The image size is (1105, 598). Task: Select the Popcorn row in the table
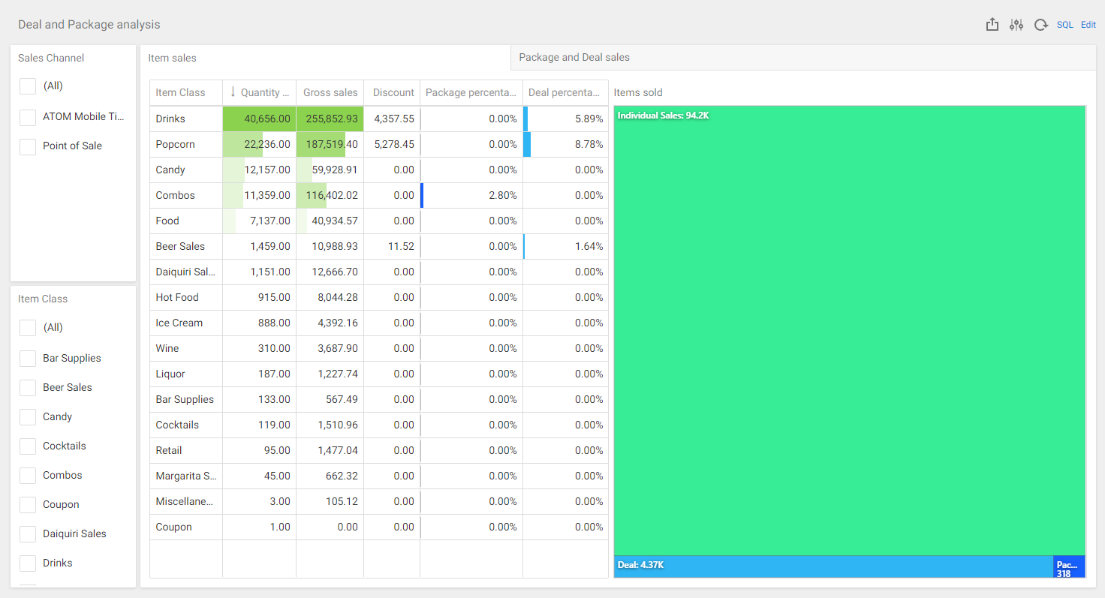click(x=175, y=144)
